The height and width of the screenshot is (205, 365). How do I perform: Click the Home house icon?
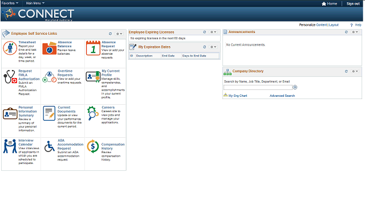324,4
